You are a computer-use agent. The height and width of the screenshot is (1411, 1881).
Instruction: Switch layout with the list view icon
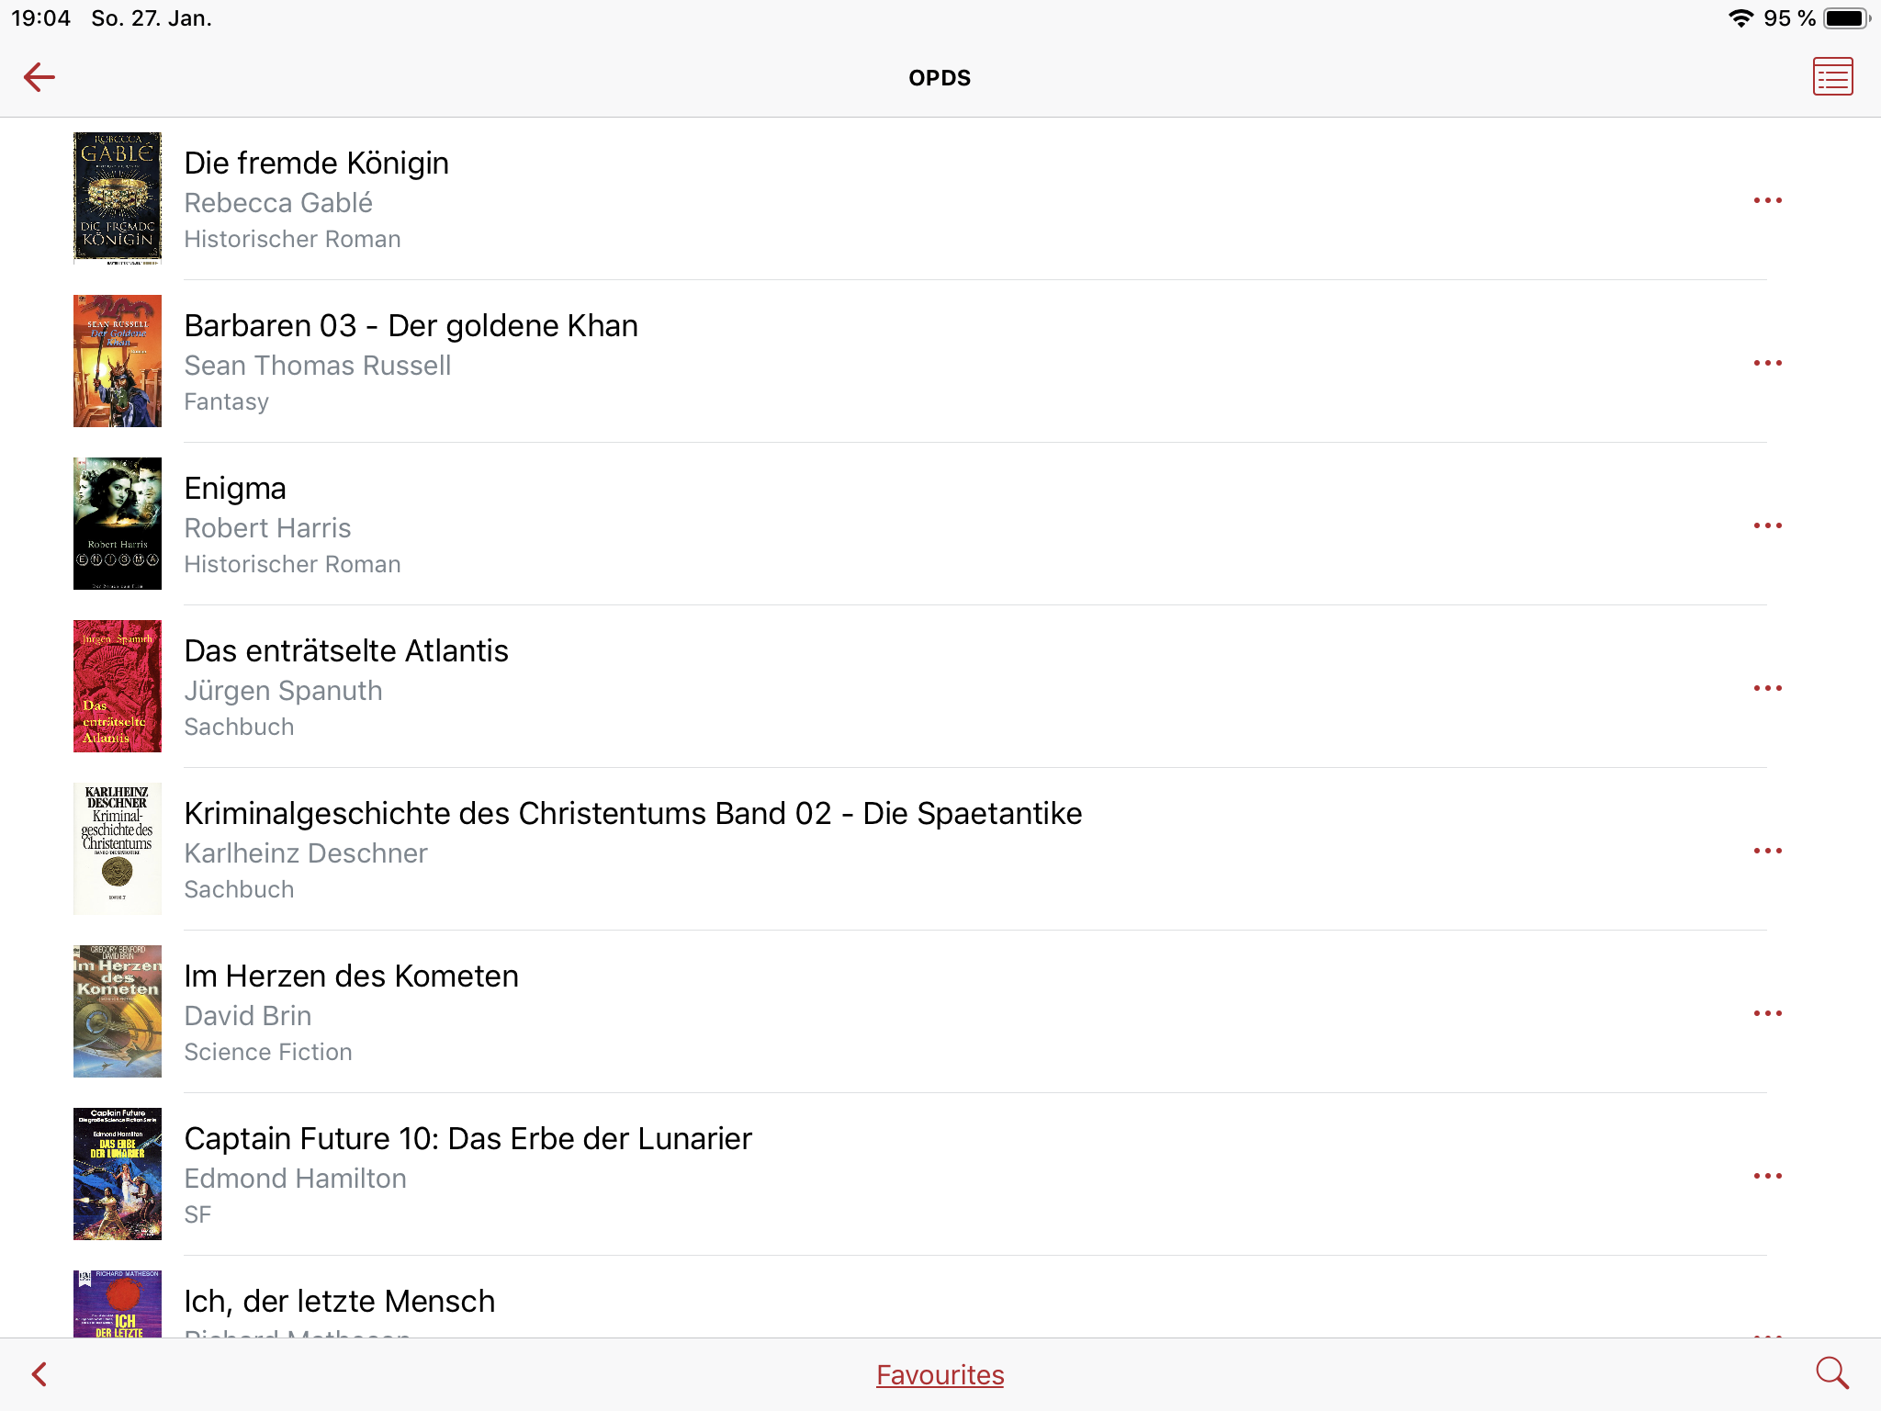[1832, 77]
